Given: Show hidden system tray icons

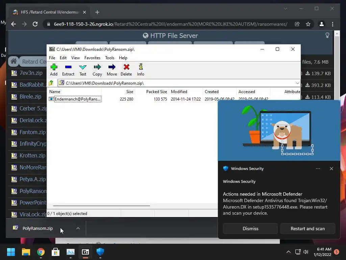Looking at the screenshot, I should pyautogui.click(x=289, y=252).
